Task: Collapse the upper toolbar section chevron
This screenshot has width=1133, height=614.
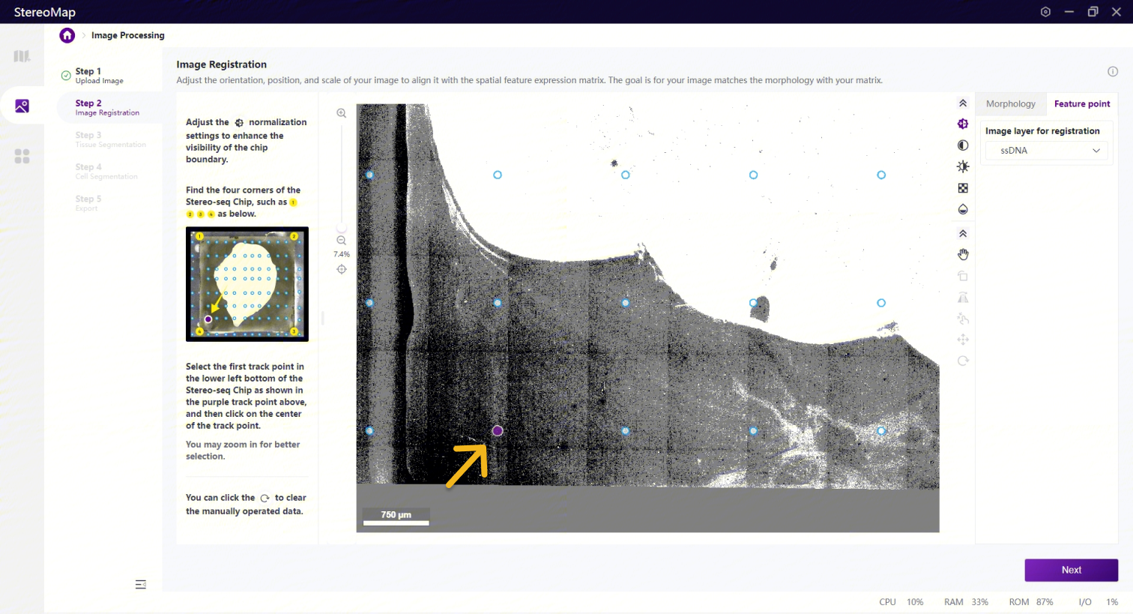Action: [x=963, y=103]
